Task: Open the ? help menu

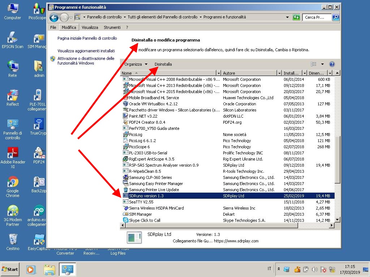Action: coord(127,27)
